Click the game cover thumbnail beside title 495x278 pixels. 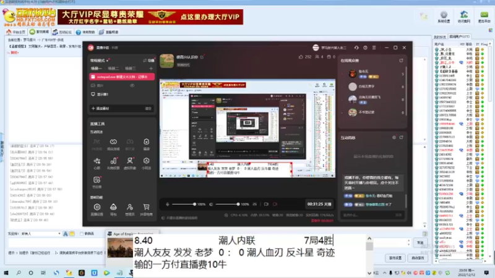coord(166,61)
